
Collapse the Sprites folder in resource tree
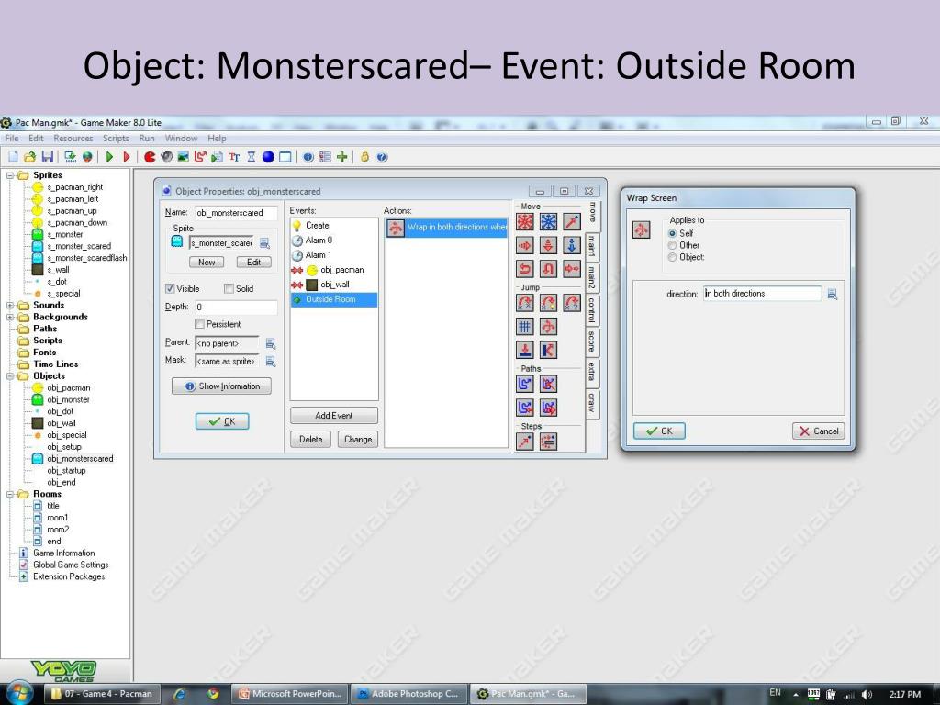(9, 175)
